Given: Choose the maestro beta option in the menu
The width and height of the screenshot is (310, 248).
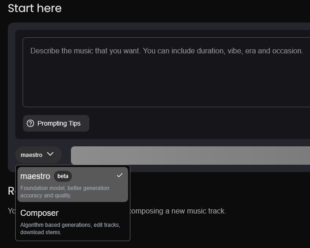Looking at the screenshot, I should coord(73,184).
